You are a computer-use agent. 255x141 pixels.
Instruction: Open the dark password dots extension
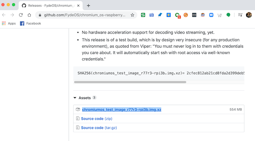click(194, 15)
